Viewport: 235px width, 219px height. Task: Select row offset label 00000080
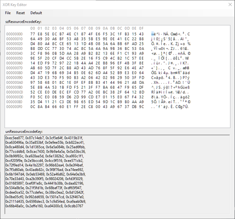(x=15, y=73)
